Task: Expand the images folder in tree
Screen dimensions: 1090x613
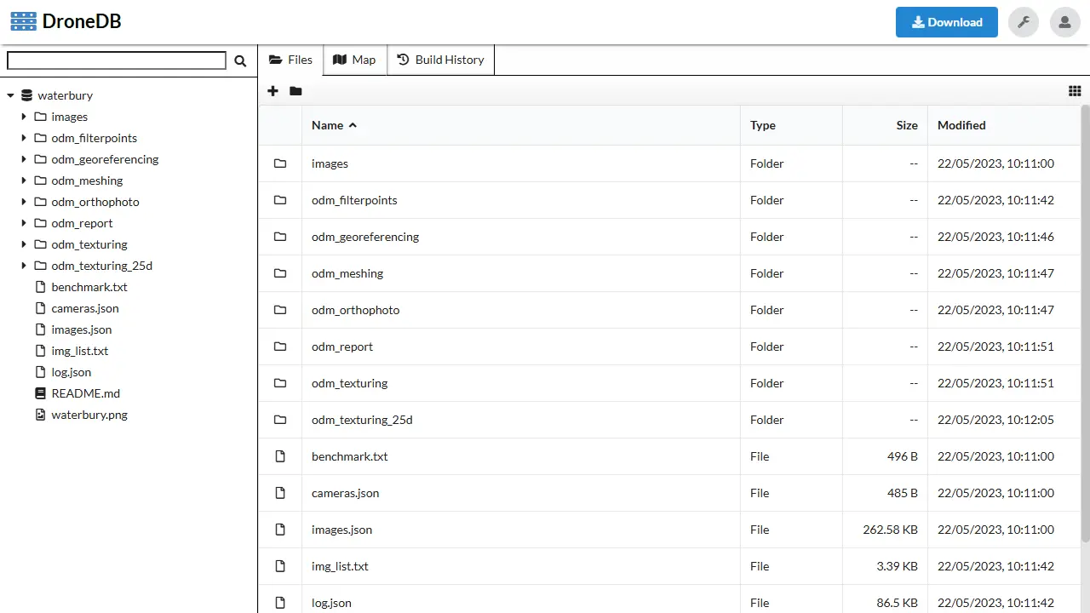Action: (24, 117)
